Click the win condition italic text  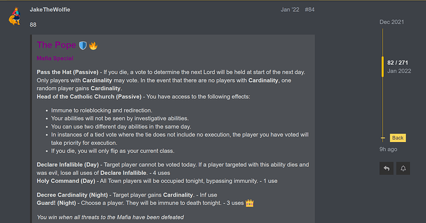click(111, 217)
